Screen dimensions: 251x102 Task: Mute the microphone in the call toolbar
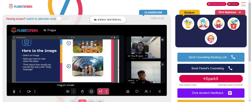(x=14, y=91)
